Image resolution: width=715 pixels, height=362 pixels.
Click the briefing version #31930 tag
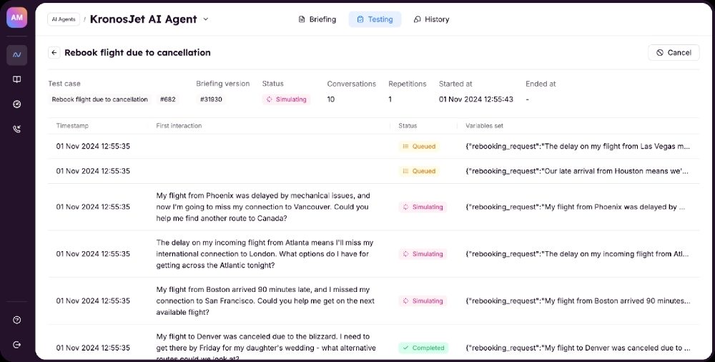(x=211, y=99)
